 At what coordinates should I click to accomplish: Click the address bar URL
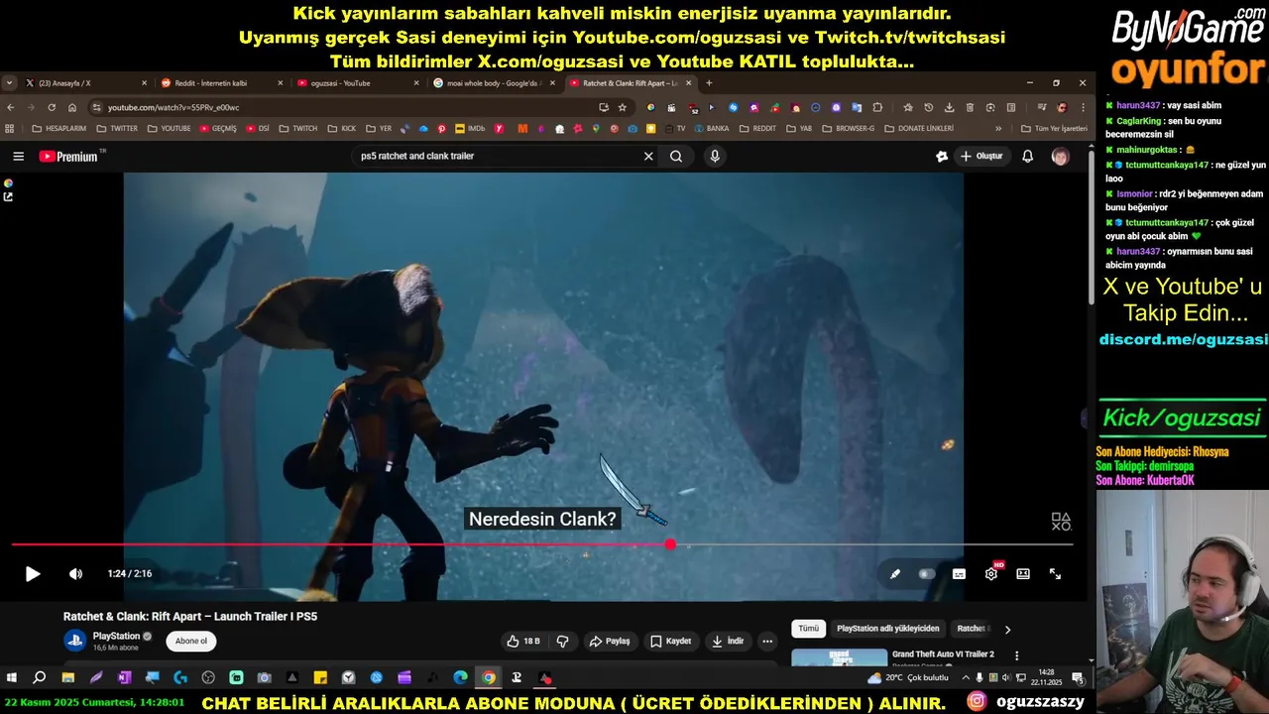point(173,107)
